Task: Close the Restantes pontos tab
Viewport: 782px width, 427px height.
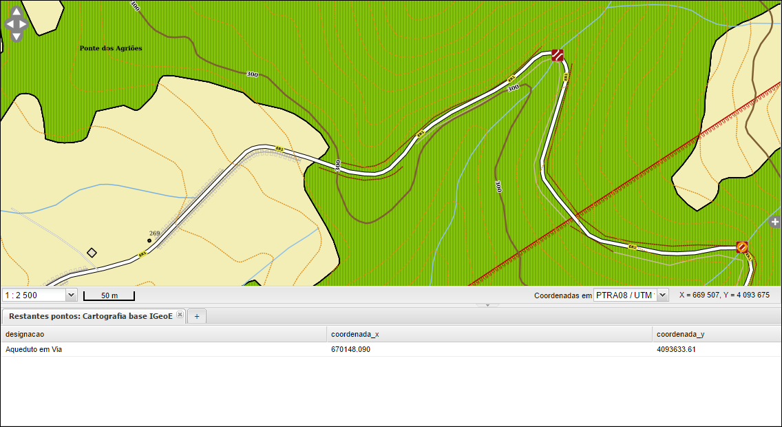Action: coord(180,315)
